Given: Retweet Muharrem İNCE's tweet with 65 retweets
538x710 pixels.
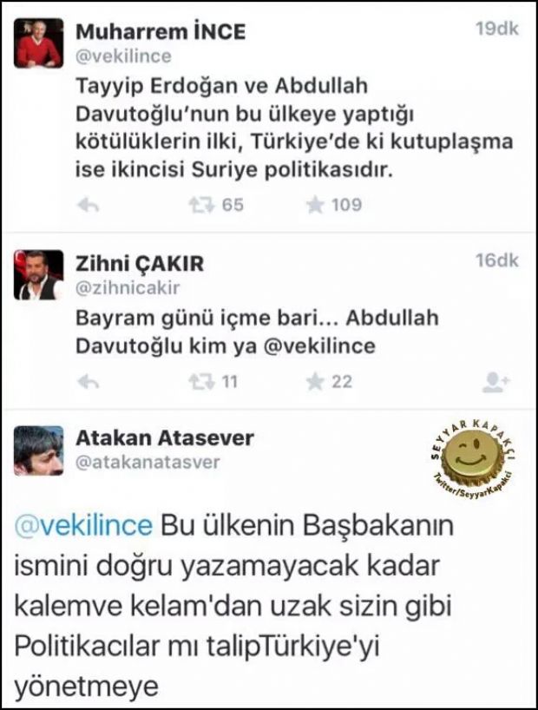Looking at the screenshot, I should (x=201, y=206).
